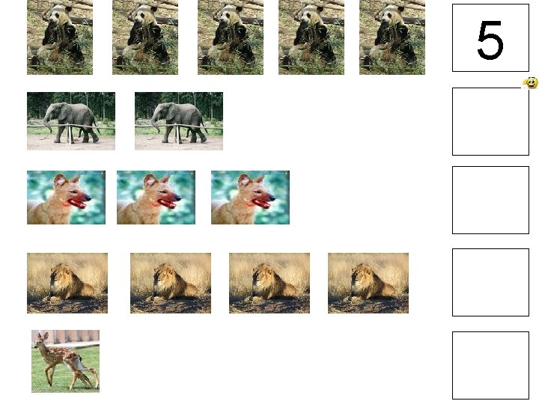The image size is (539, 404).
Task: Click the second elephant picture
Action: click(179, 121)
